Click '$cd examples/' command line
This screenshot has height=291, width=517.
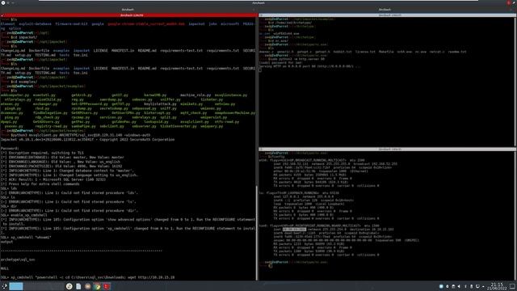pos(23,82)
